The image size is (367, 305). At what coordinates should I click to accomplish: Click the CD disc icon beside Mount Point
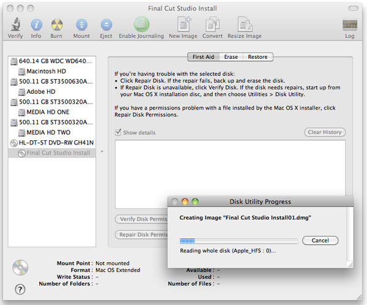[20, 268]
